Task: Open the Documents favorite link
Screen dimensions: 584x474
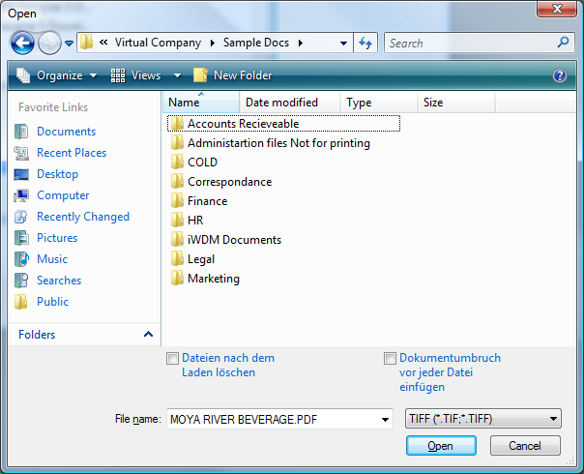Action: pyautogui.click(x=67, y=132)
